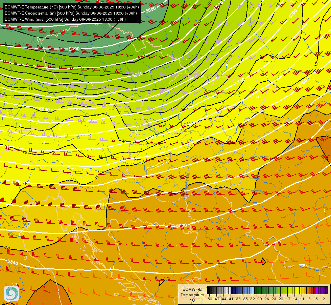Click the -18 isotherm label on the map
Viewport: 331px width, 305px height.
tap(177, 71)
